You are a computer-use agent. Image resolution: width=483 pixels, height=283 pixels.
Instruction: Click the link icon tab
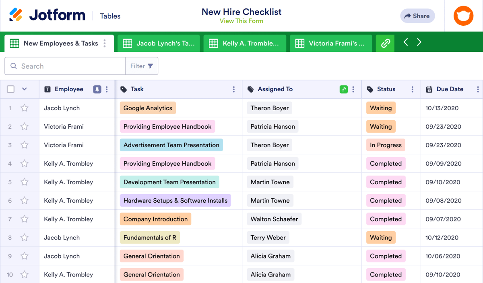point(386,43)
